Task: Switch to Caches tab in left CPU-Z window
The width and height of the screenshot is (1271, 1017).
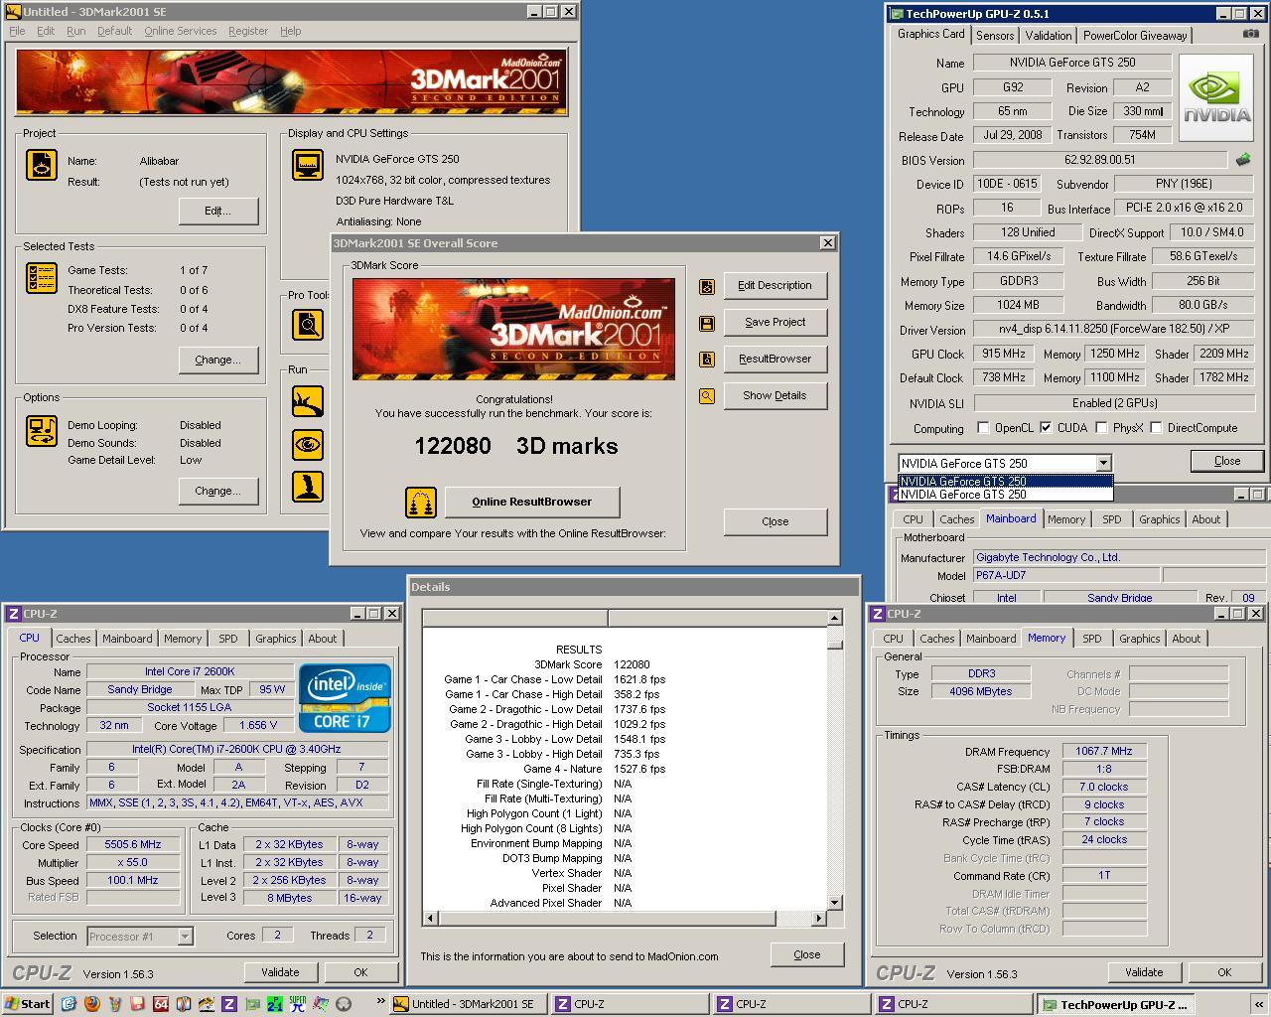Action: click(72, 639)
